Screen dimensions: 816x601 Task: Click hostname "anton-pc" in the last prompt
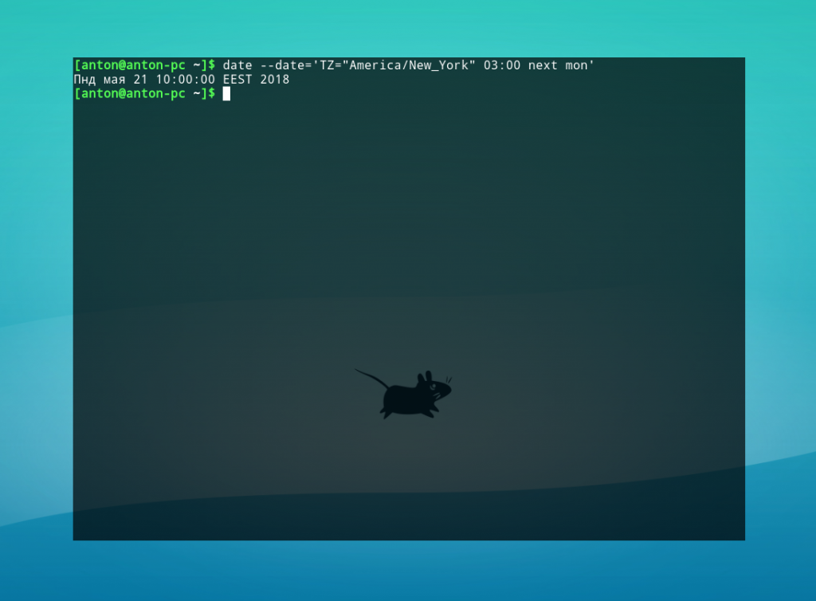[155, 94]
